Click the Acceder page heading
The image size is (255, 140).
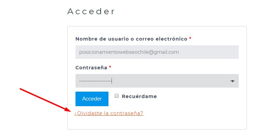pos(91,11)
